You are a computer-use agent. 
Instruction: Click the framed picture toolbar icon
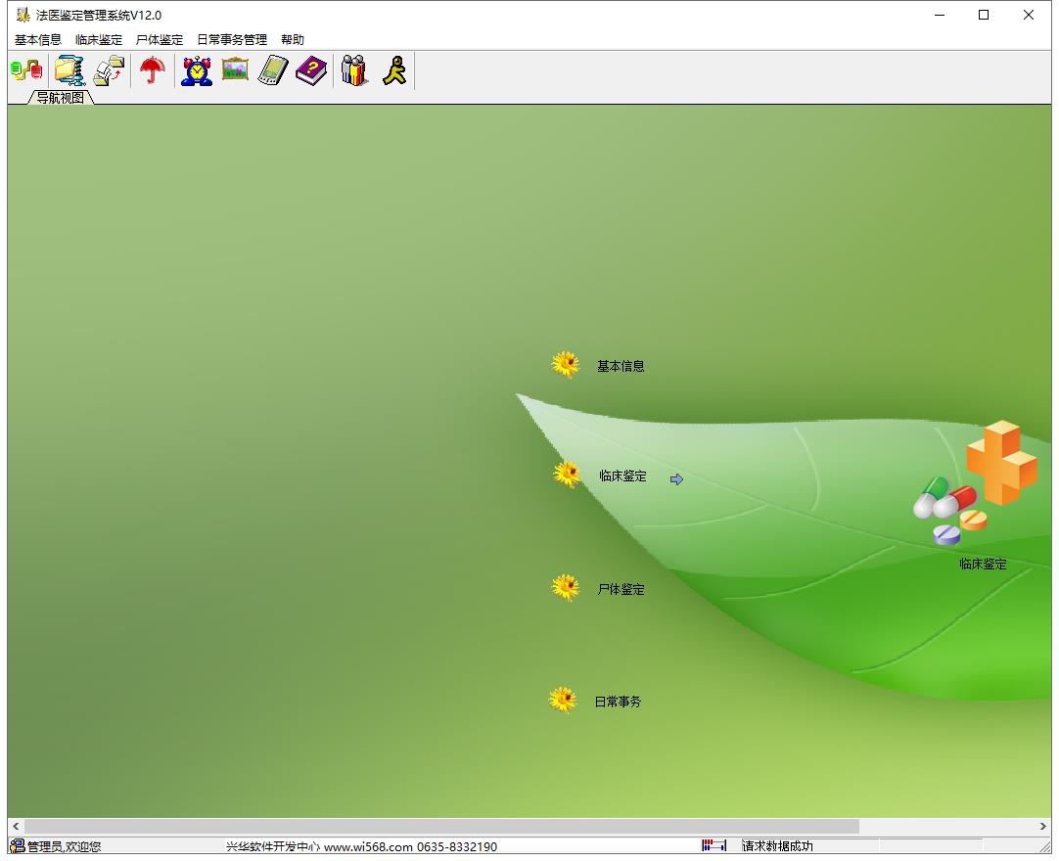[x=235, y=68]
